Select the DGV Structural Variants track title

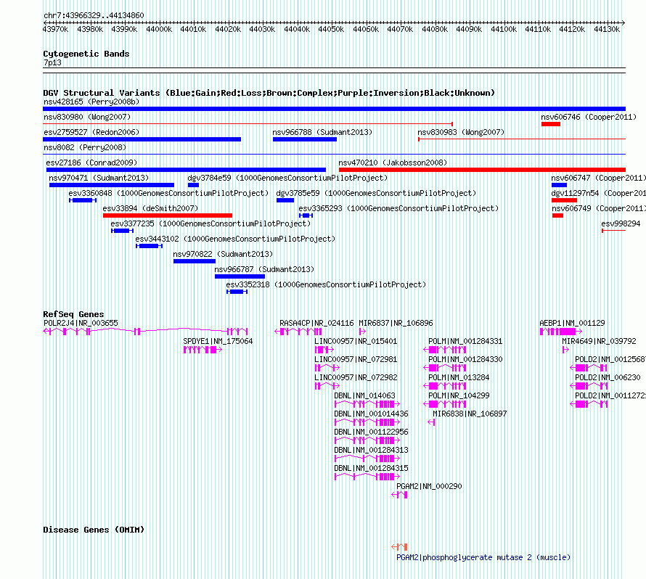269,93
